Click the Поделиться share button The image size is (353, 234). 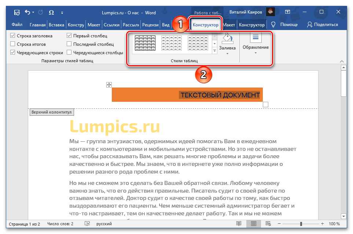(x=323, y=25)
